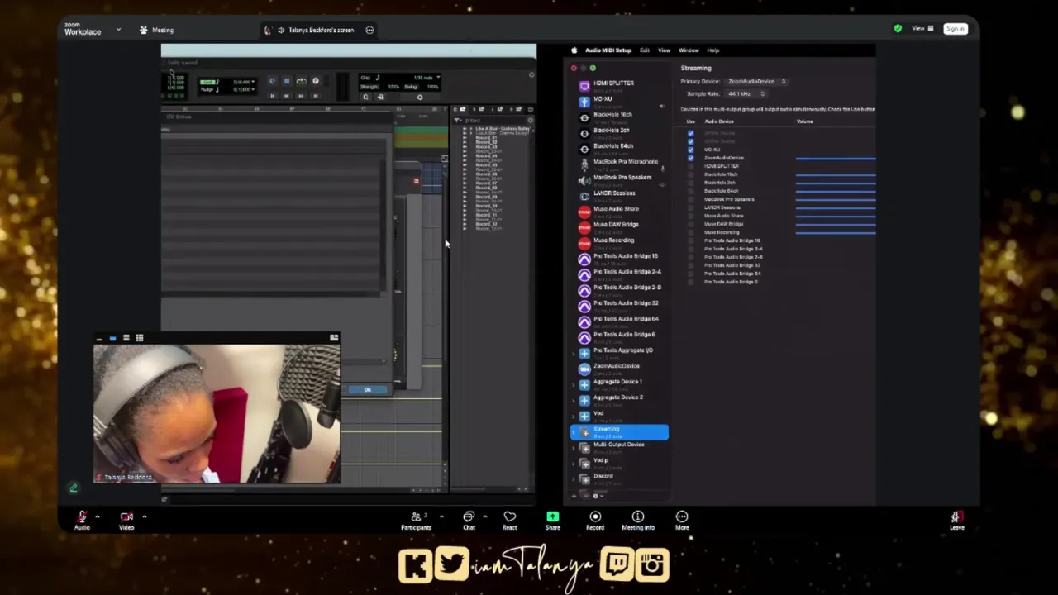Click the green Share screen icon
The height and width of the screenshot is (595, 1058).
[x=552, y=516]
